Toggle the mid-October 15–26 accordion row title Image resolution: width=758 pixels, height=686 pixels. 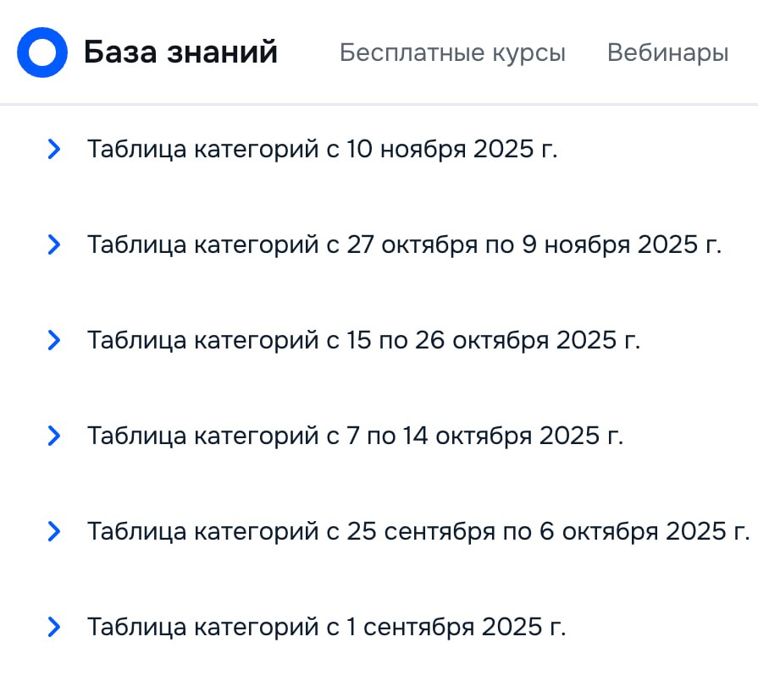coord(363,341)
